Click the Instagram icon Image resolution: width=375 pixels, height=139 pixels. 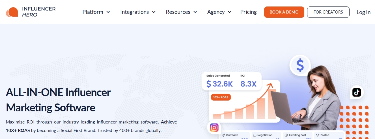tap(214, 128)
